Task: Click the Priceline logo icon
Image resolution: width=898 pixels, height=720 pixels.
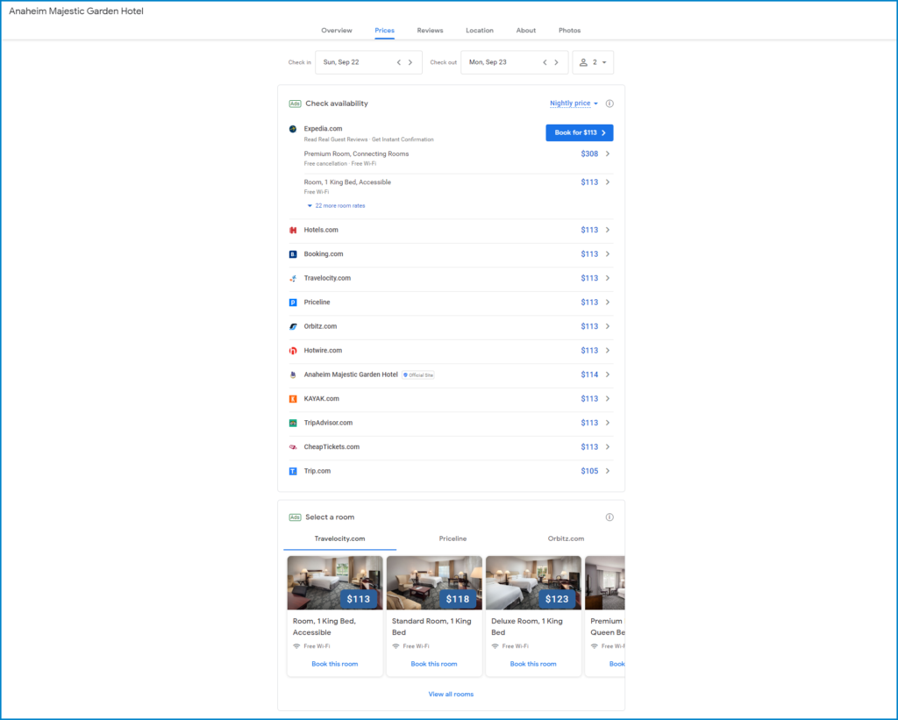Action: click(x=293, y=303)
